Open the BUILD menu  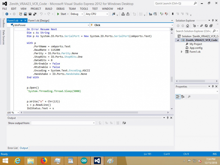pos(49,9)
